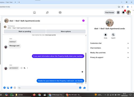Go to the Facebook Home icon

34,12
